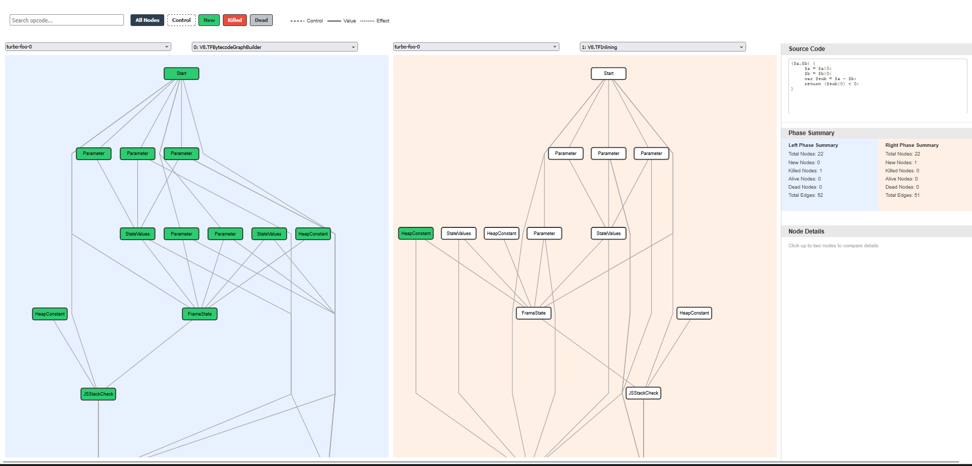Viewport: 972px width, 466px height.
Task: Click the JSStackCheck node in right graph
Action: point(644,393)
